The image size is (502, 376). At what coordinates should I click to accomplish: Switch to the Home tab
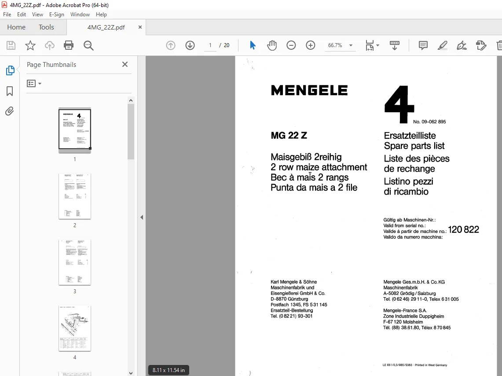click(x=16, y=27)
